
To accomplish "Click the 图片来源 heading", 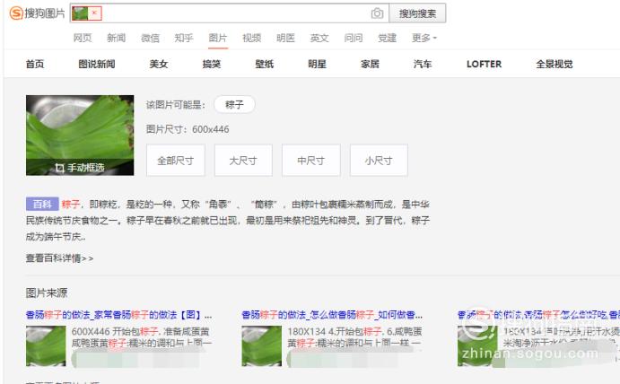I will tap(47, 293).
